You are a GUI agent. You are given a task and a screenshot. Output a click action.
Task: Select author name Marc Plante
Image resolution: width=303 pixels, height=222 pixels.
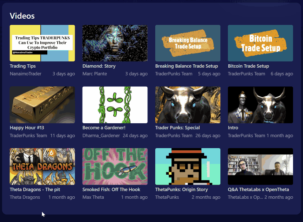click(x=95, y=74)
